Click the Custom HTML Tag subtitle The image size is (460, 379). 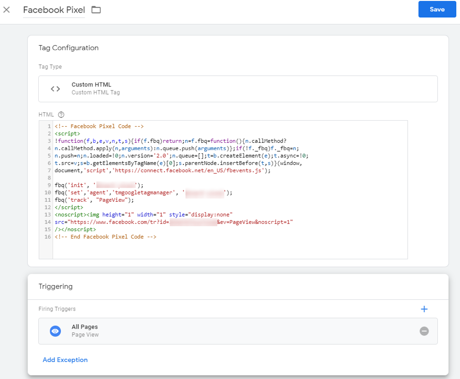[x=96, y=92]
